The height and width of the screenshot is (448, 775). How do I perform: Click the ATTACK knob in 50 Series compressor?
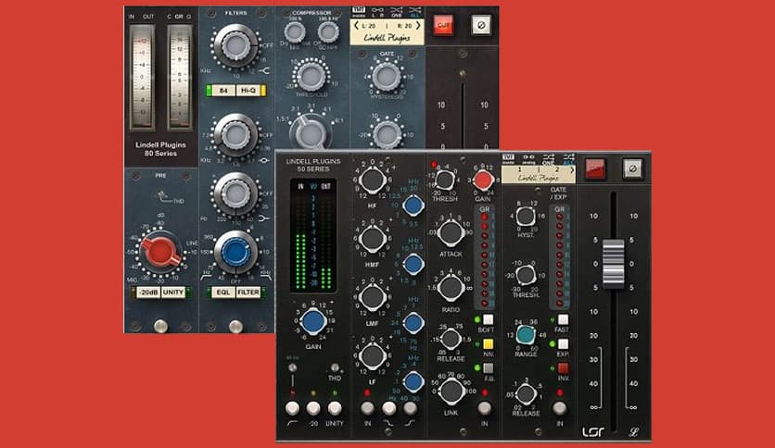pos(451,233)
